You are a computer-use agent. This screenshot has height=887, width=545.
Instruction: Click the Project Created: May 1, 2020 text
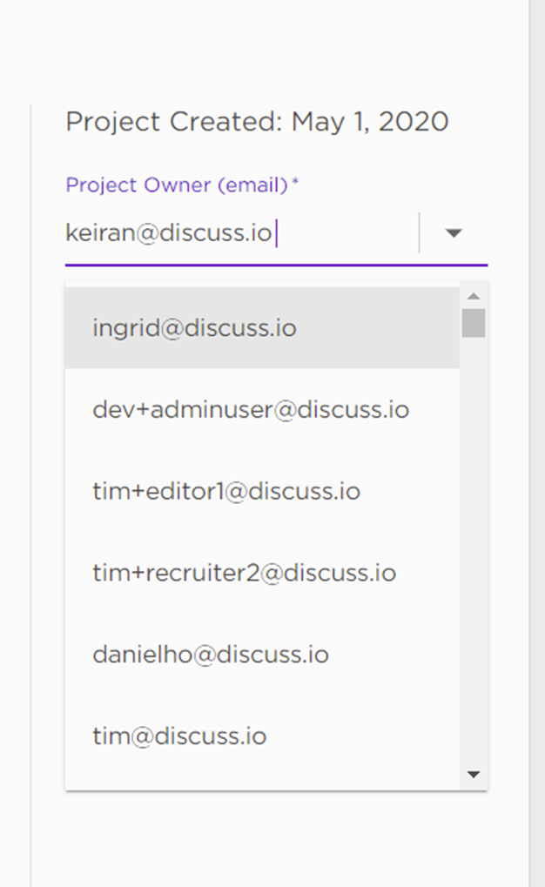pyautogui.click(x=257, y=122)
